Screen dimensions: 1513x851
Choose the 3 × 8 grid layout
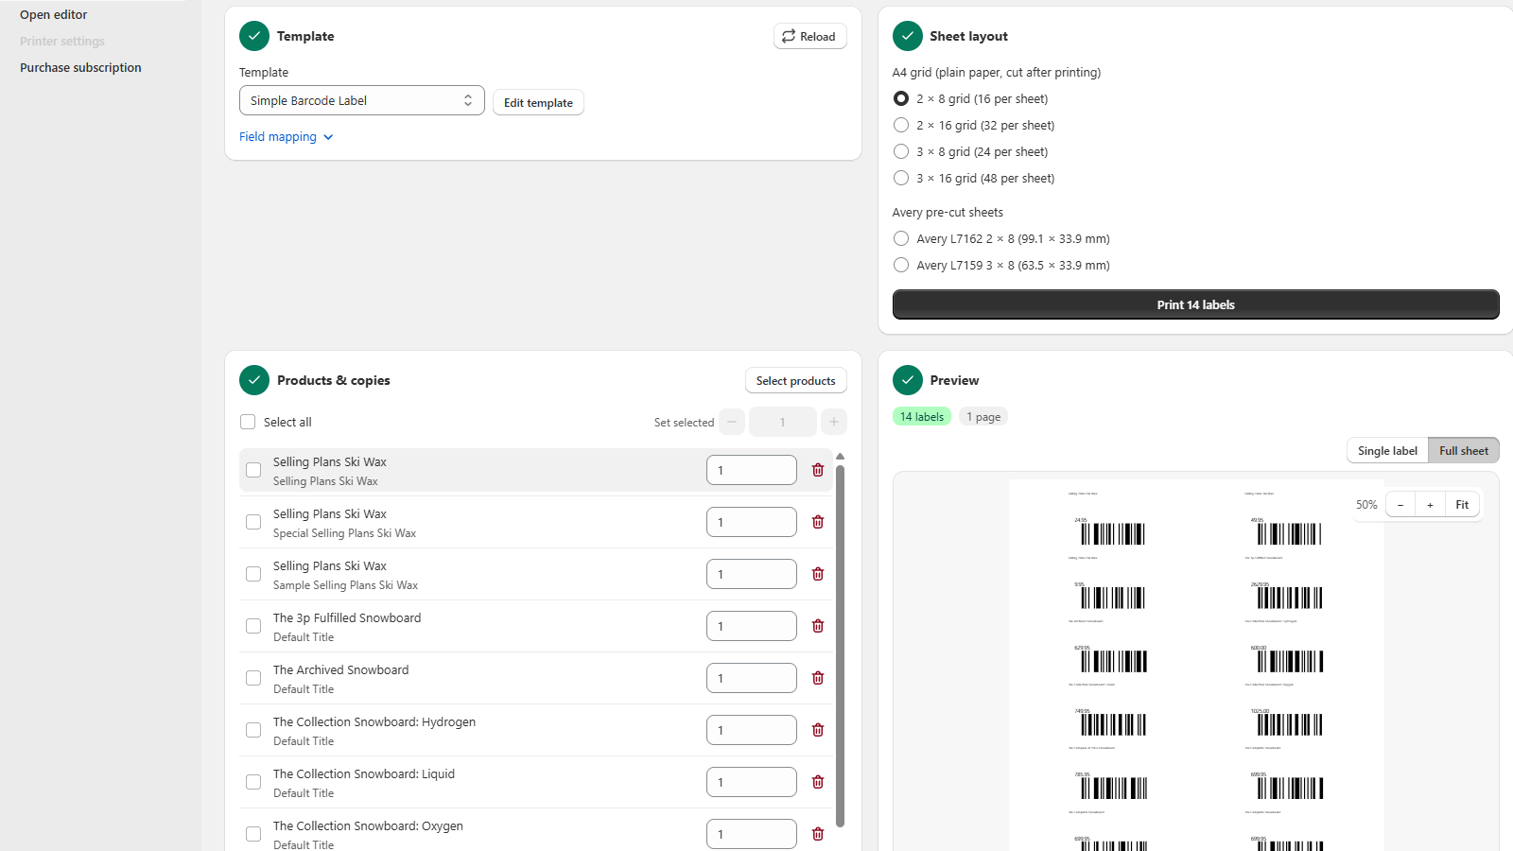(x=901, y=151)
